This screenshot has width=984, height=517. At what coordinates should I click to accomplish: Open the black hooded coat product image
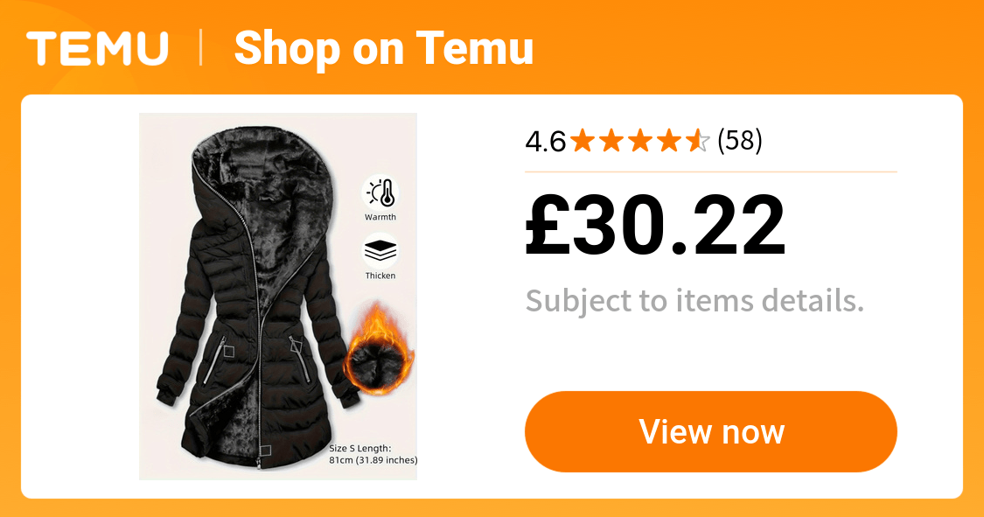tap(278, 297)
